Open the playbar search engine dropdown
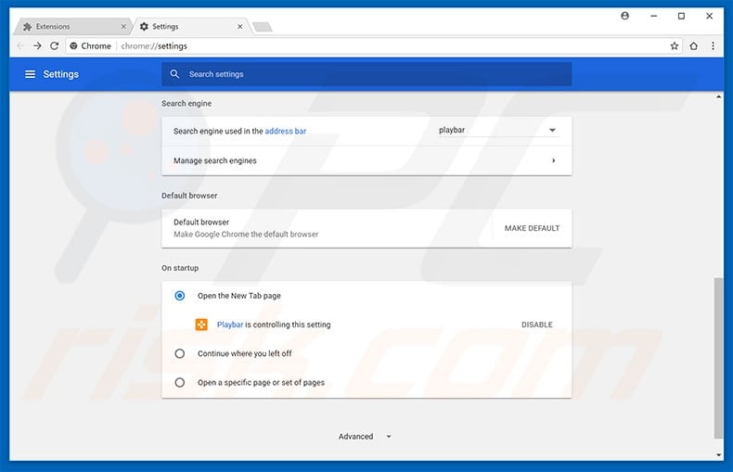 click(499, 131)
